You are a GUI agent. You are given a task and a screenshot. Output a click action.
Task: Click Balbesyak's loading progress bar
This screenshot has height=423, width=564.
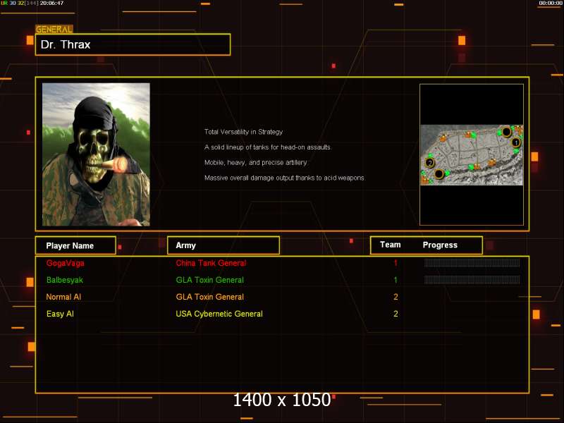click(472, 280)
